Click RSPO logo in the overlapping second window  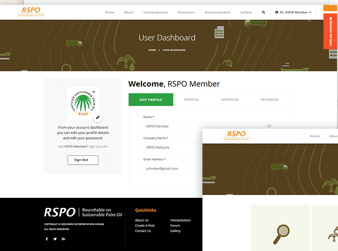coord(237,135)
